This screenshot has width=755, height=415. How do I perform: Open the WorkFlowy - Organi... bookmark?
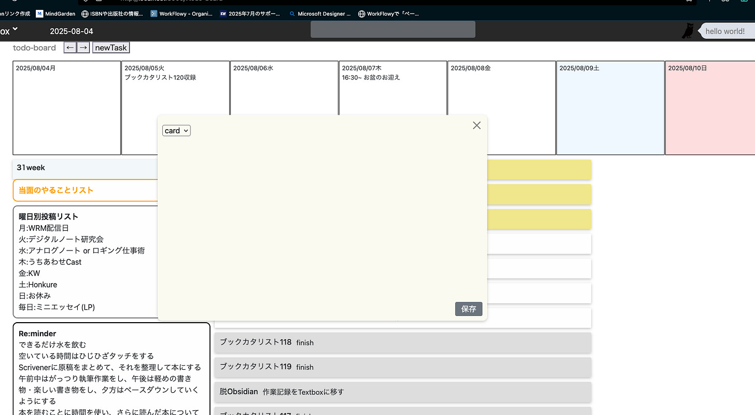(x=181, y=14)
